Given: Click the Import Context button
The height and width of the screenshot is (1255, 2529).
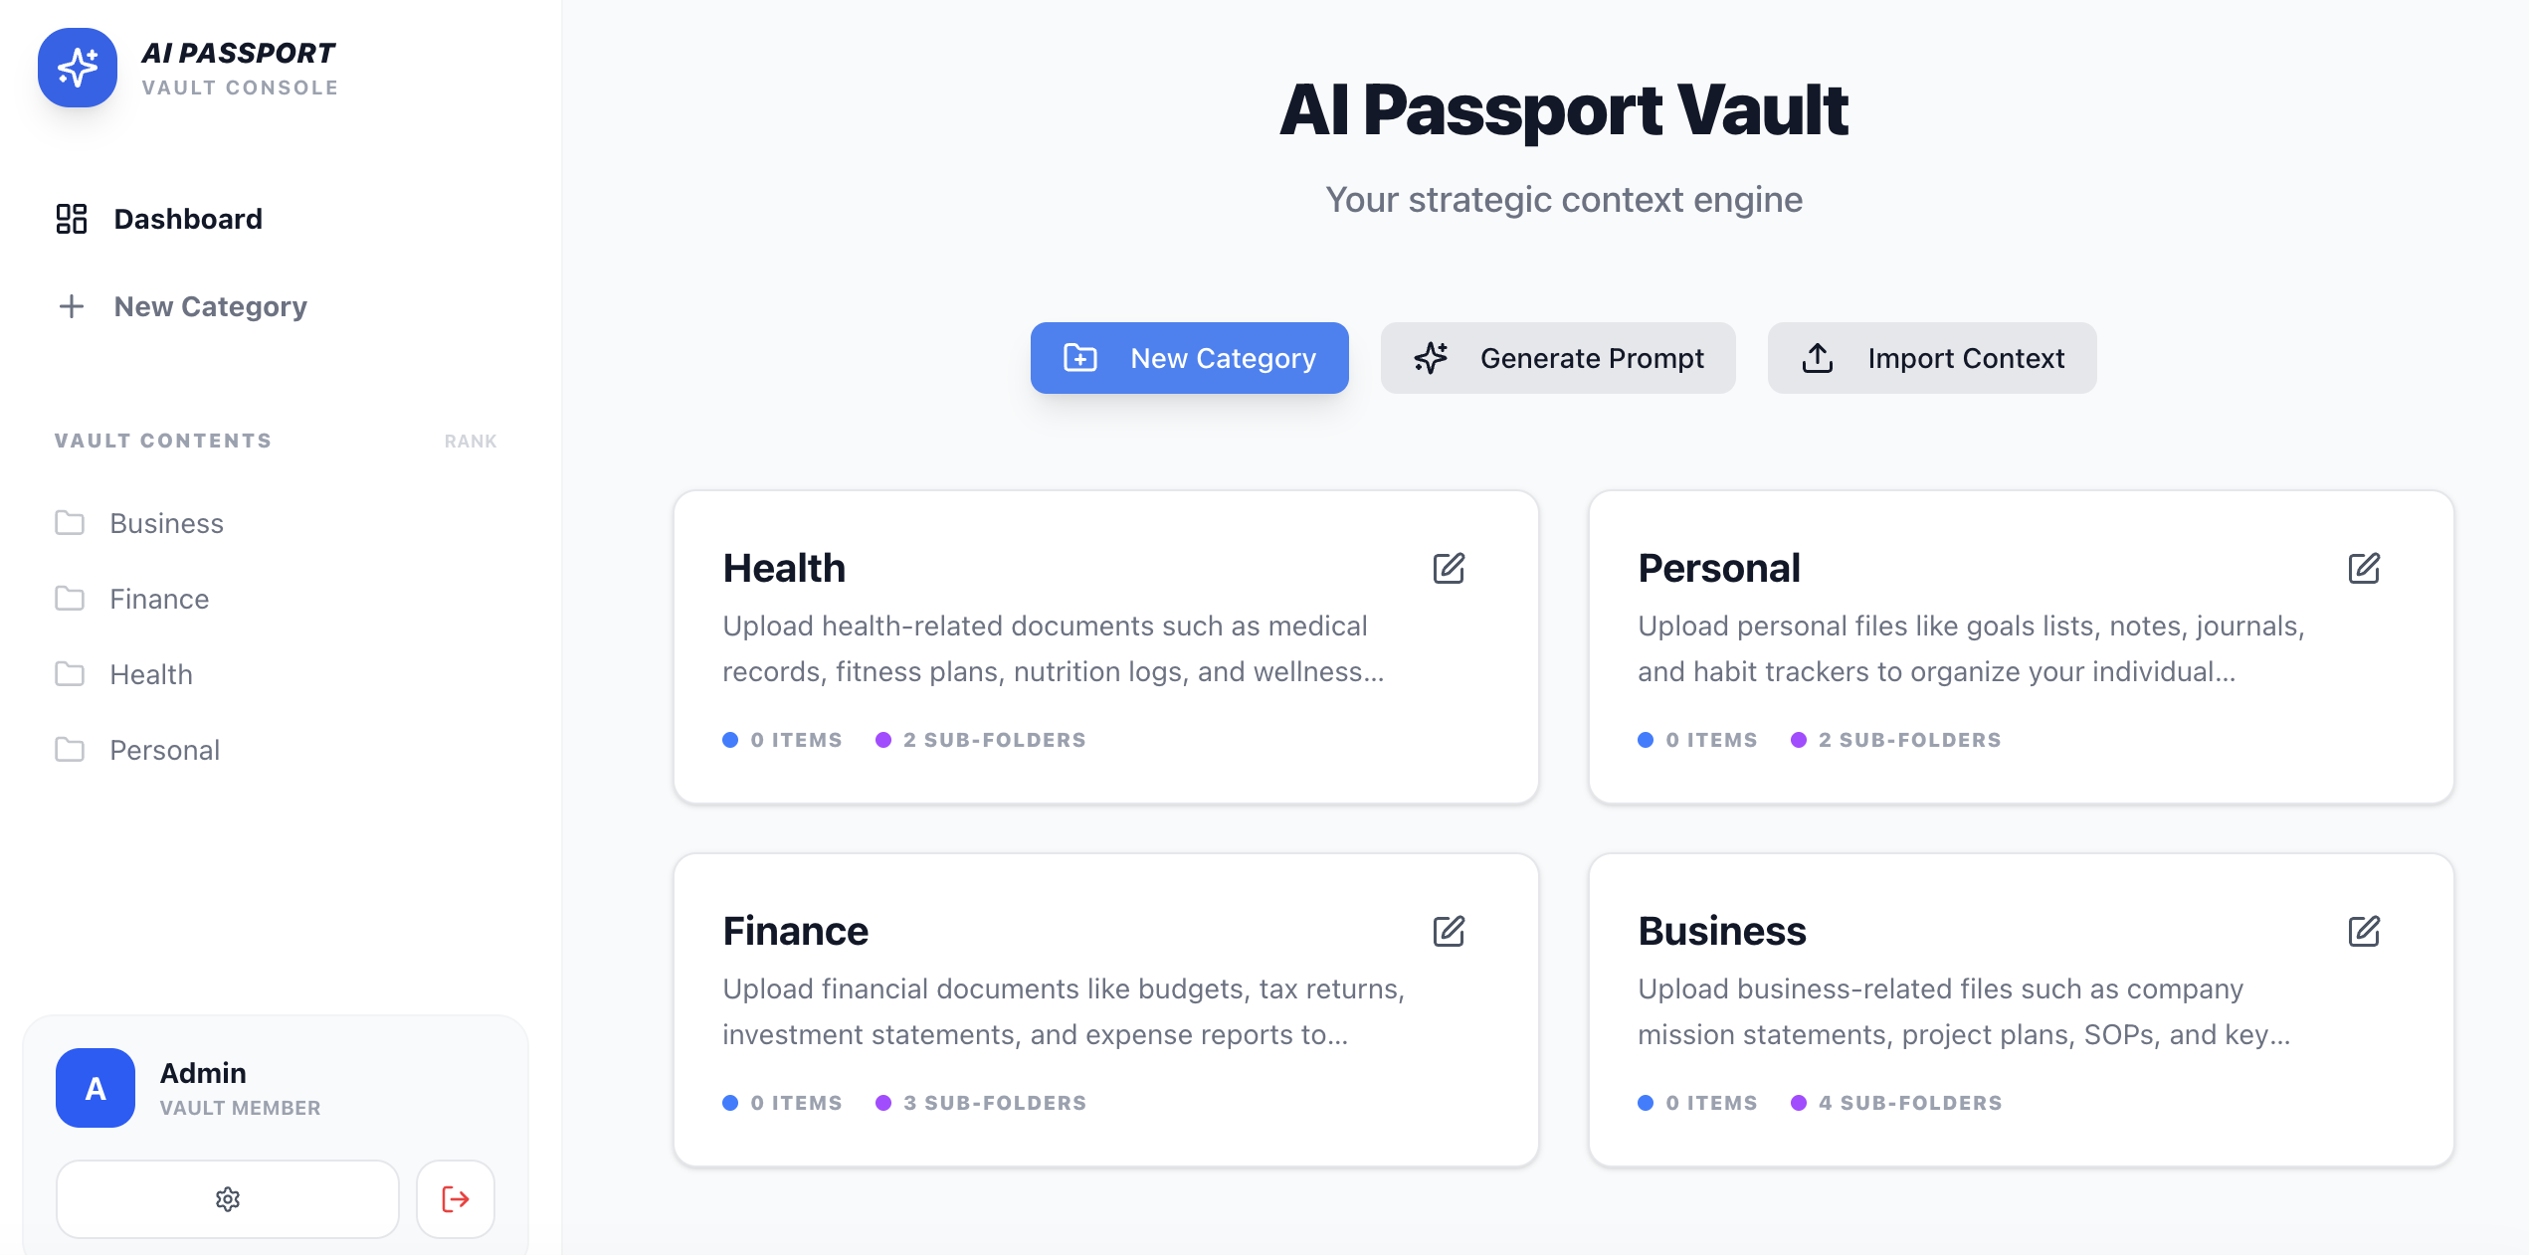Looking at the screenshot, I should tap(1931, 358).
